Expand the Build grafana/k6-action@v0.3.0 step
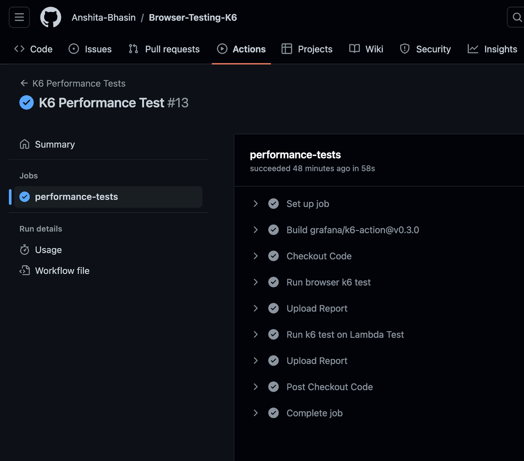 tap(256, 230)
